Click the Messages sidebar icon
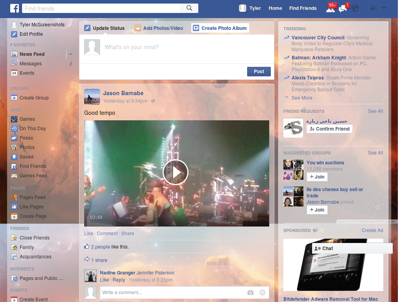 14,64
